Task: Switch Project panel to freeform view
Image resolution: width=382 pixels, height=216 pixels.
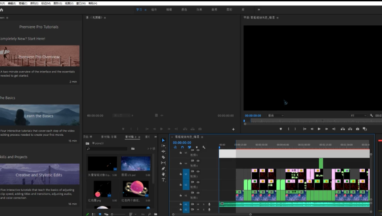Action: [106, 214]
